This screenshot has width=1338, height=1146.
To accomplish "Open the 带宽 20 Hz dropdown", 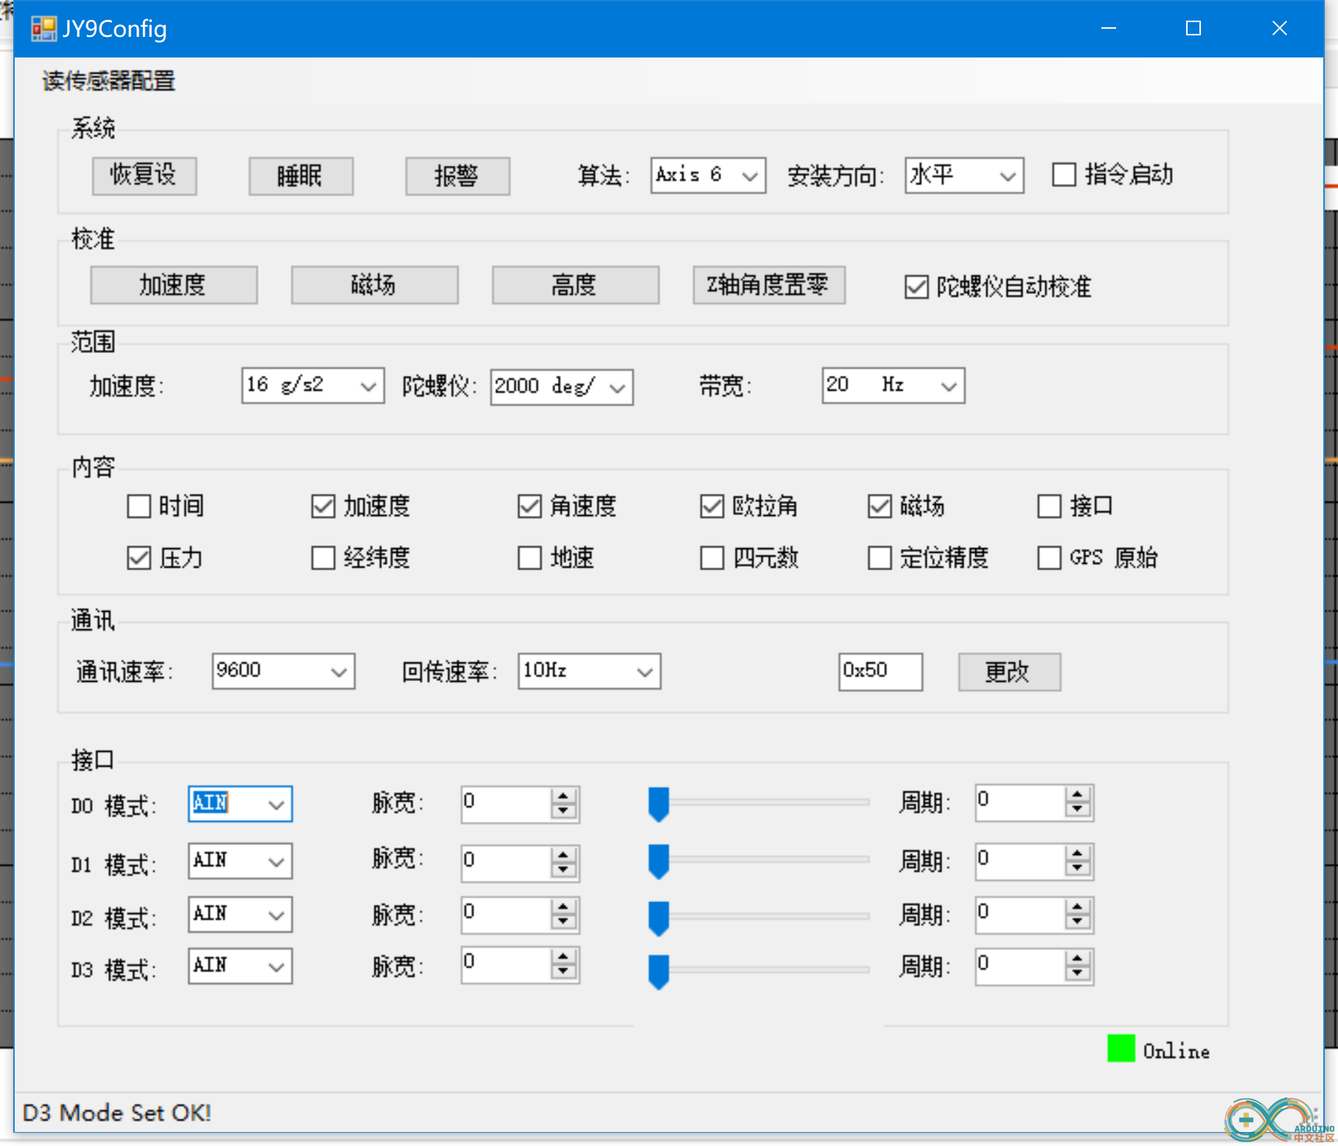I will (x=893, y=385).
